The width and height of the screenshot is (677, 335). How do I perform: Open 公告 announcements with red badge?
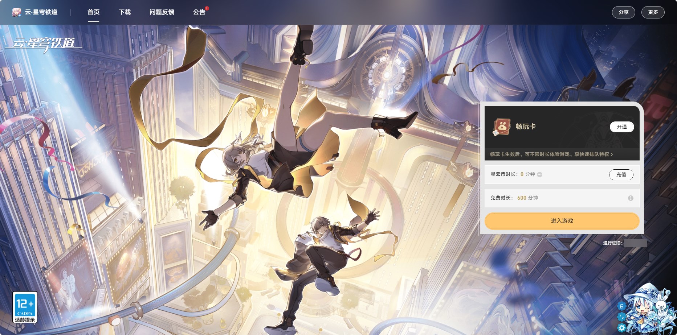click(199, 12)
